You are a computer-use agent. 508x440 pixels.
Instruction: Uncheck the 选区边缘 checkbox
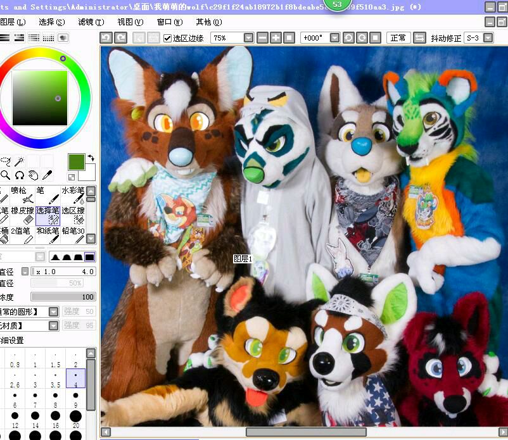[x=168, y=38]
